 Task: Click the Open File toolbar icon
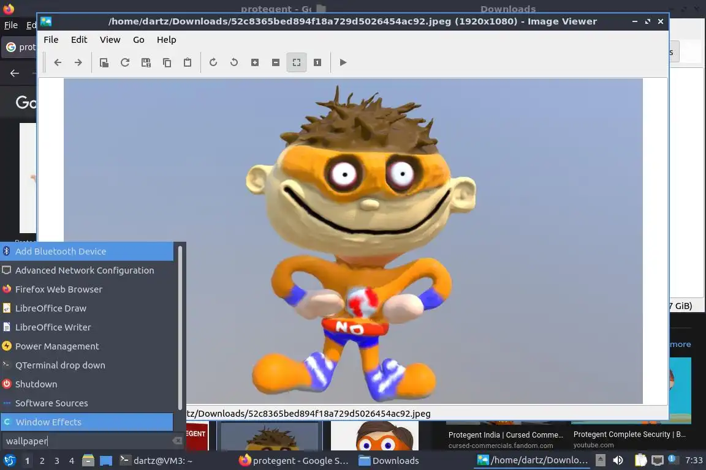coord(104,62)
